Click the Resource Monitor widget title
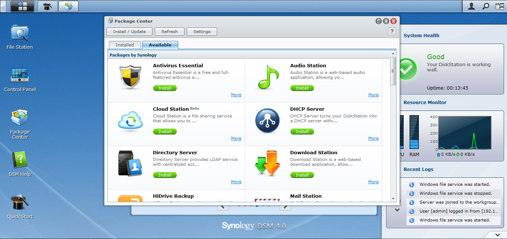Viewport: 507px width, 239px height. tap(425, 103)
